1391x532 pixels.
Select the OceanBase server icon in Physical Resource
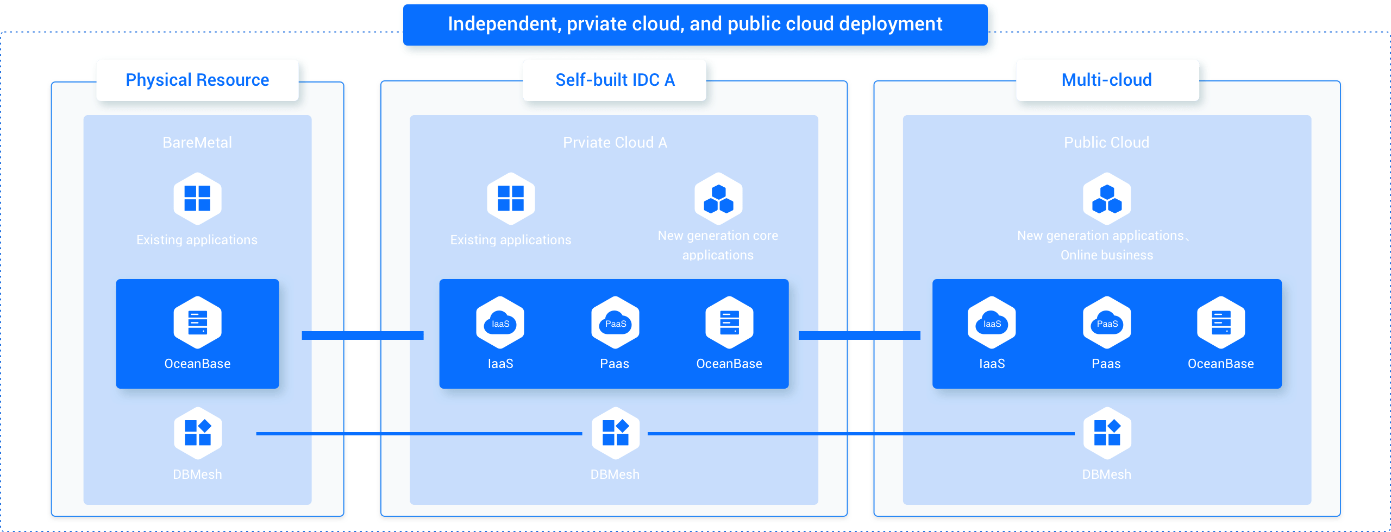[x=197, y=322]
